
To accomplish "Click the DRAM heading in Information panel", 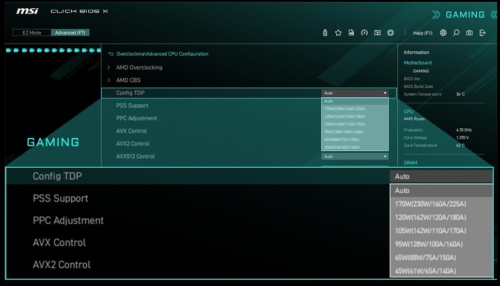I will click(410, 163).
